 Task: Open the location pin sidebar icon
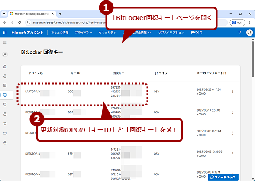pyautogui.click(x=5, y=143)
